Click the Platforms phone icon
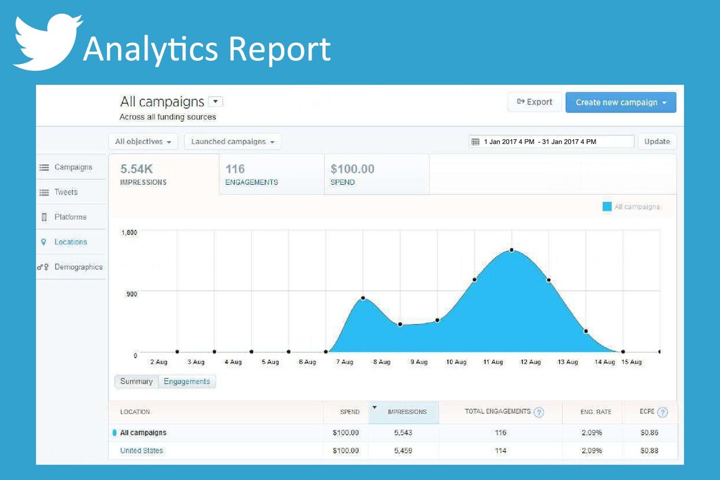 tap(44, 217)
